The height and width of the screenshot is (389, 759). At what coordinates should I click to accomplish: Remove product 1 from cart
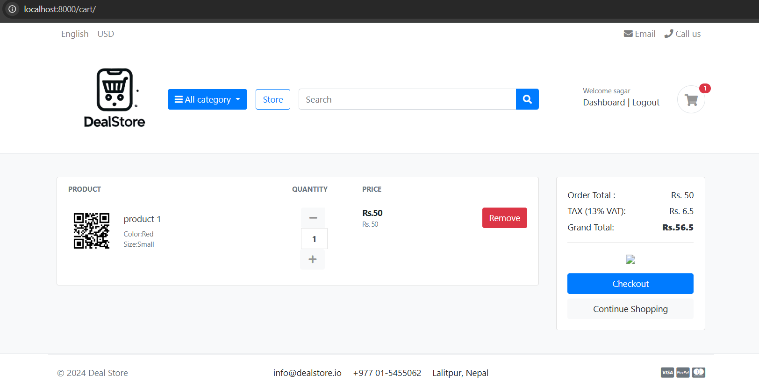[x=504, y=218]
